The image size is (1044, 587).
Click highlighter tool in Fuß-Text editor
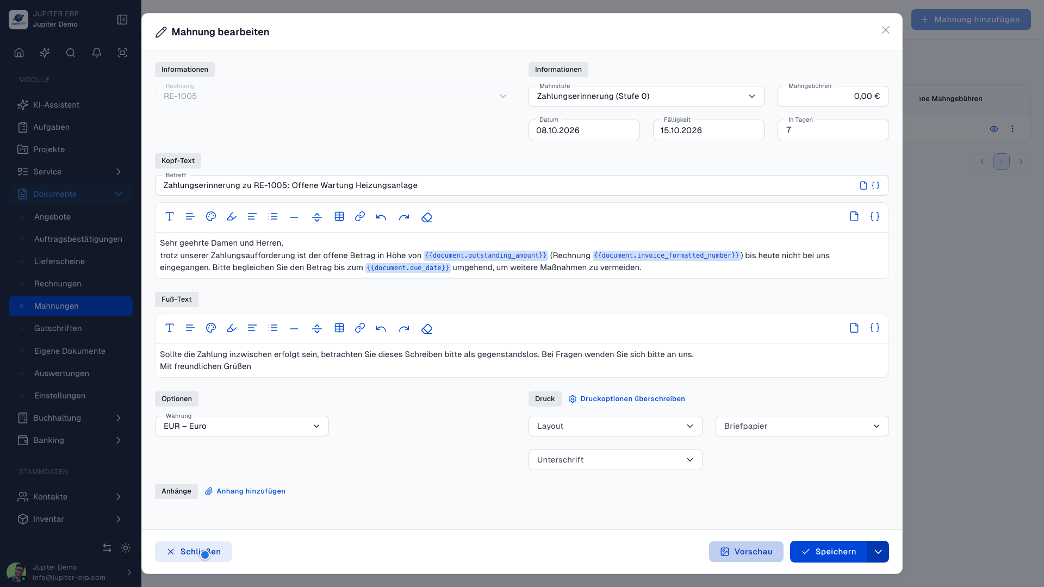click(x=232, y=328)
